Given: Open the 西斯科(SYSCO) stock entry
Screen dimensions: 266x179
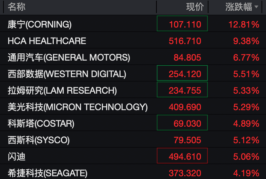Looking at the screenshot, I should (x=39, y=140).
